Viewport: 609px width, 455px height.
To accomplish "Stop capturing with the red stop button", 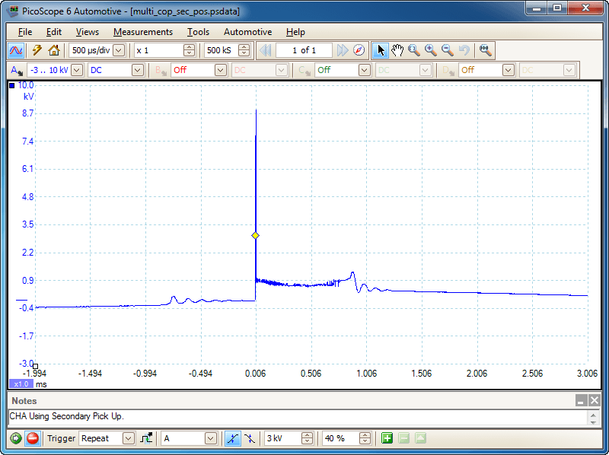I will (x=33, y=438).
